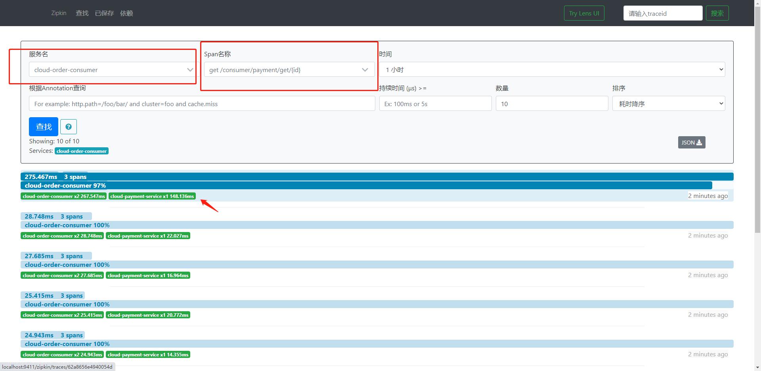Click the cloud-order-consumer x2 27.685ms badge
The height and width of the screenshot is (371, 761).
click(x=62, y=275)
